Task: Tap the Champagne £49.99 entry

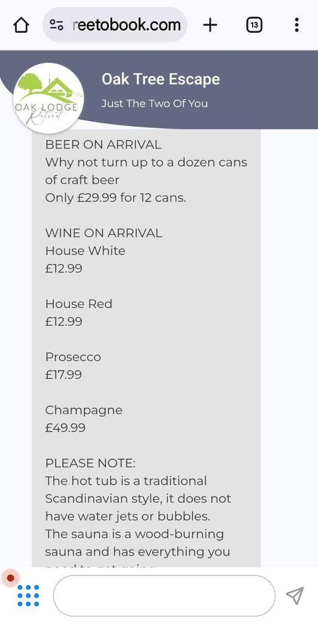Action: 84,419
